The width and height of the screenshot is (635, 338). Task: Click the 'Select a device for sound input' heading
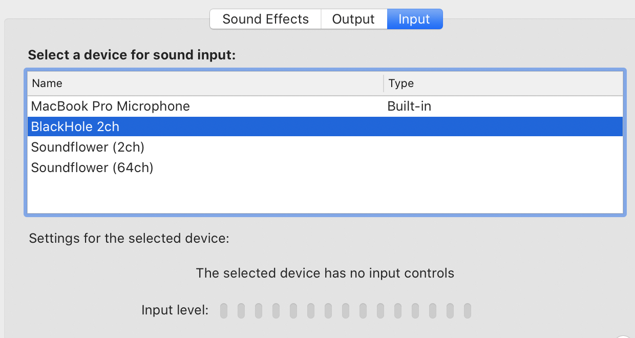[132, 55]
